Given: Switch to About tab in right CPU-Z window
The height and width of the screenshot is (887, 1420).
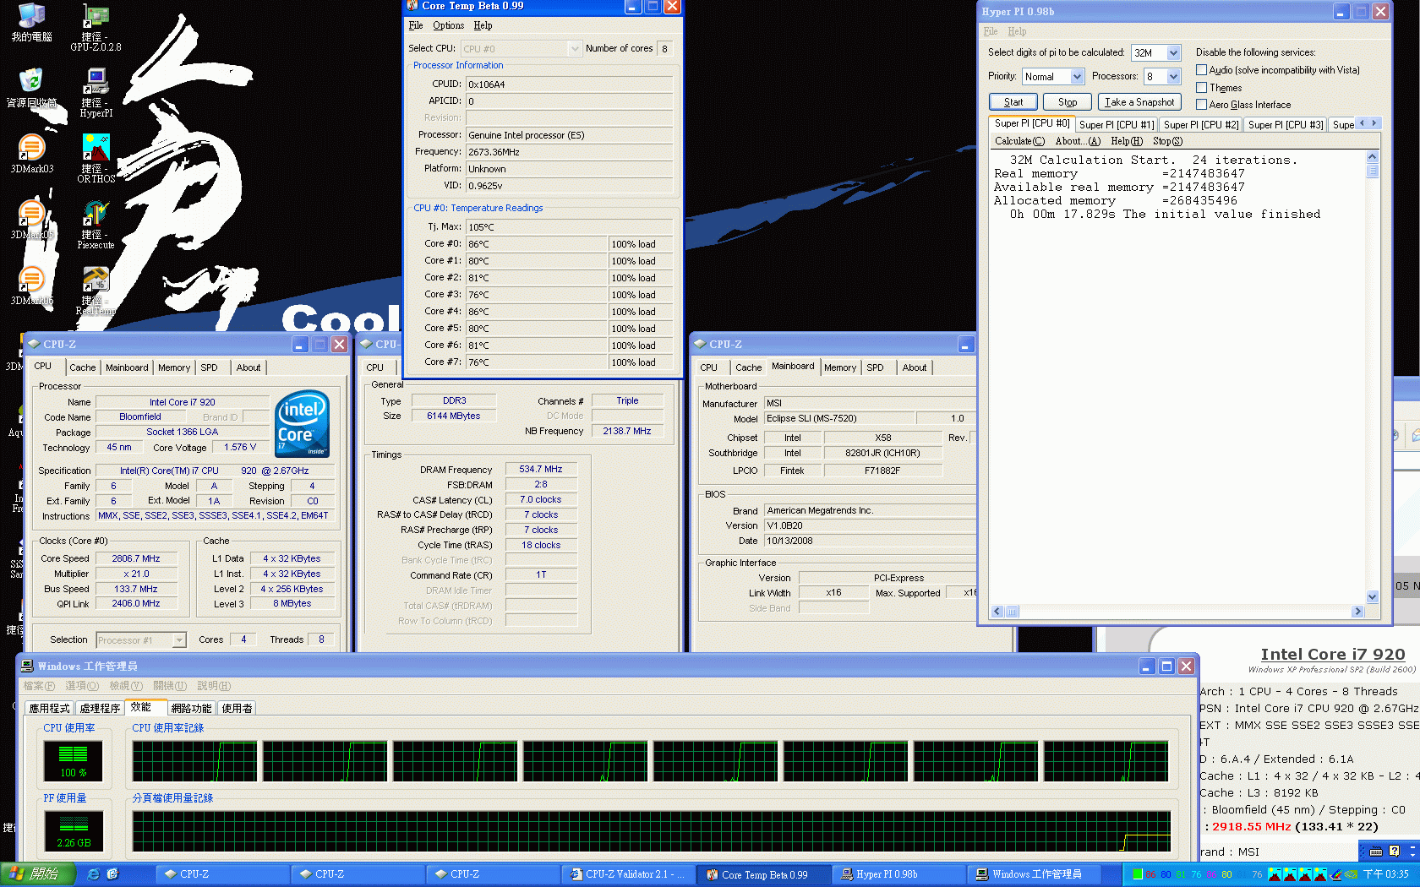Looking at the screenshot, I should (914, 367).
